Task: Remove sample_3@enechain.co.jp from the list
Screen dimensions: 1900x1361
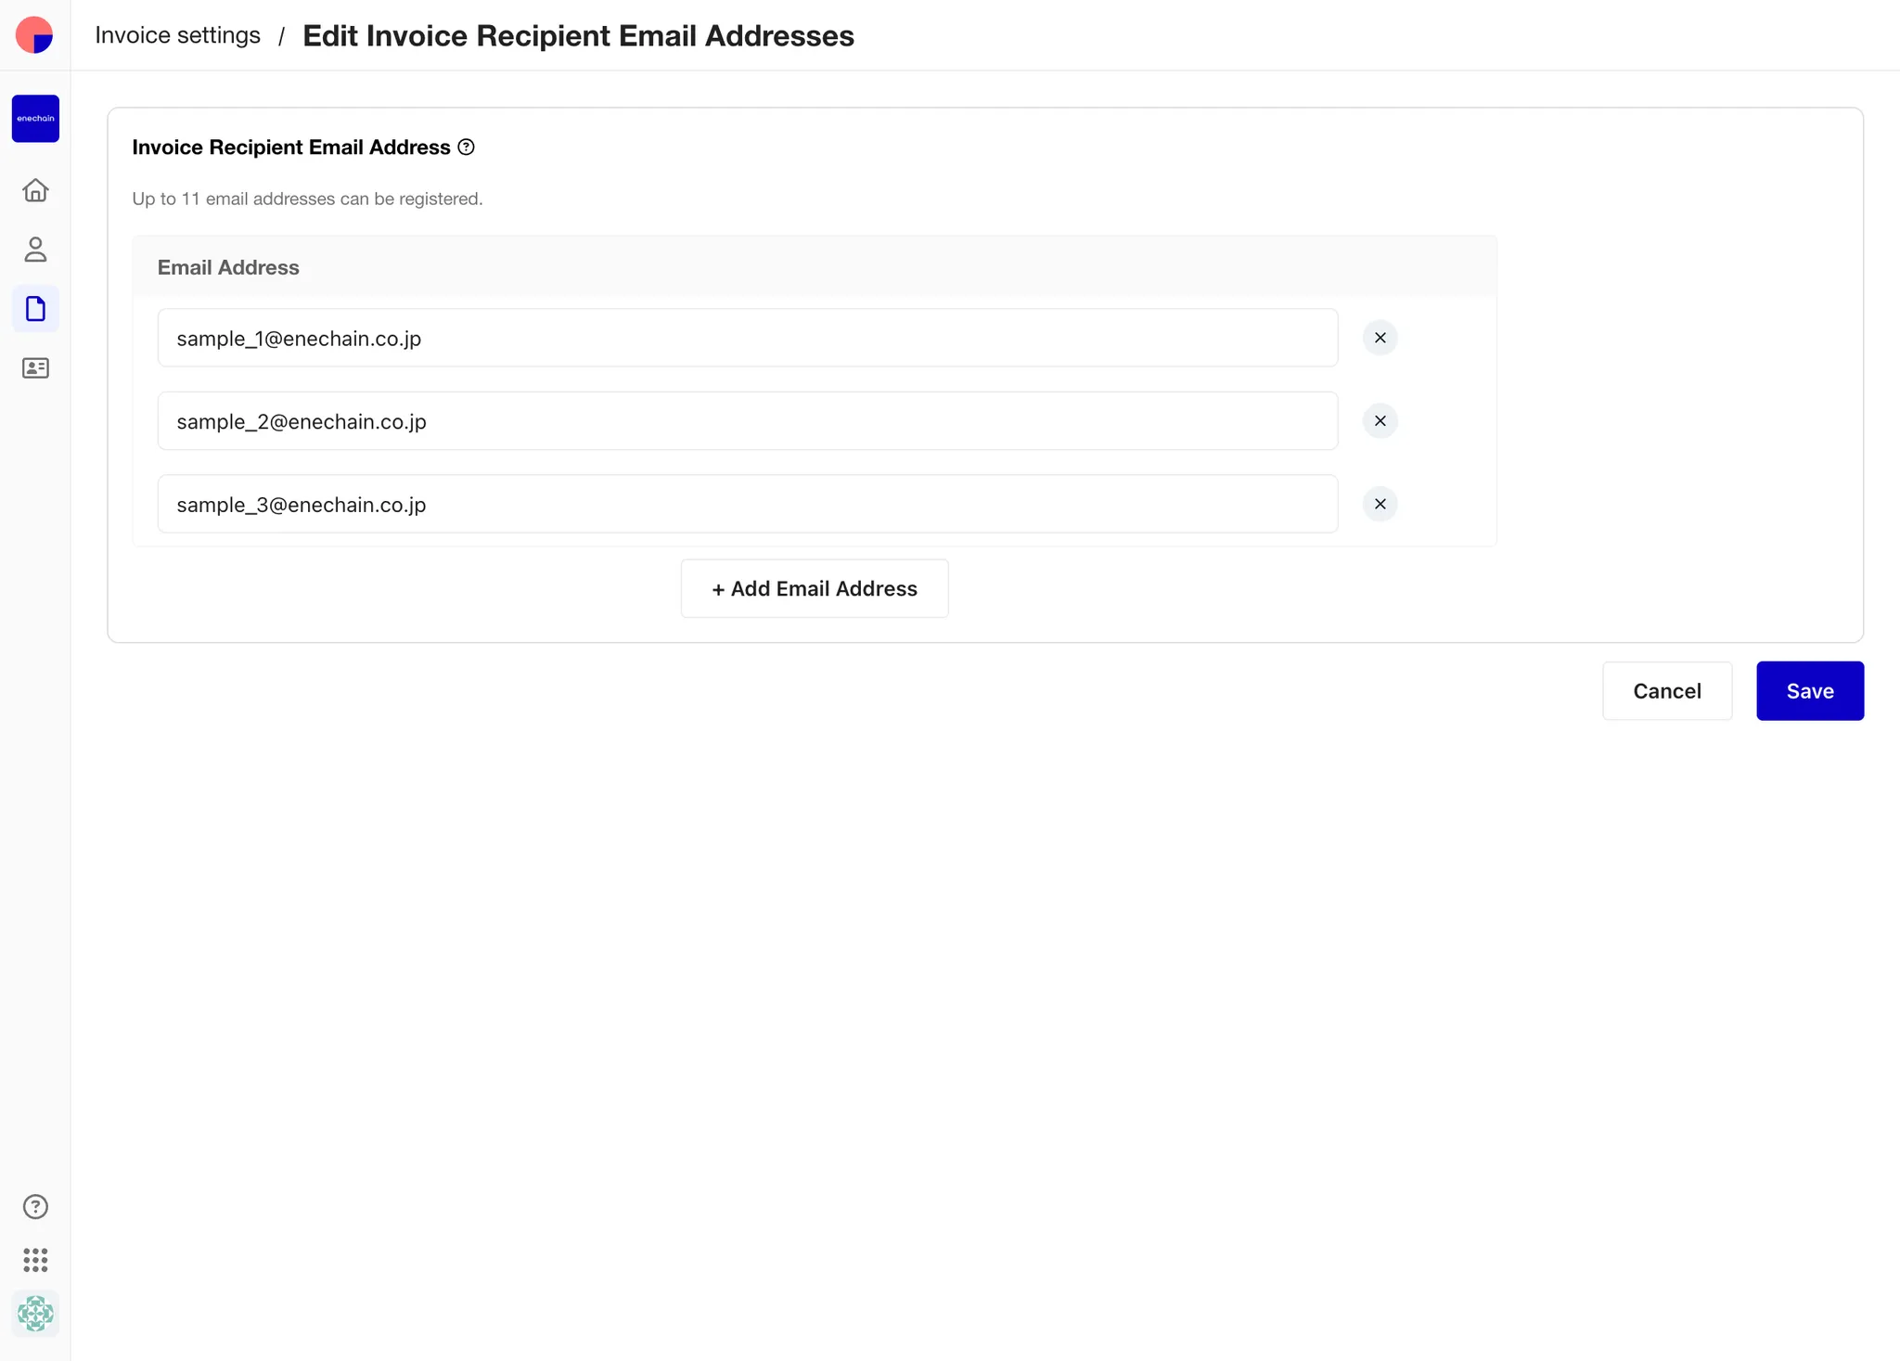Action: [x=1380, y=504]
